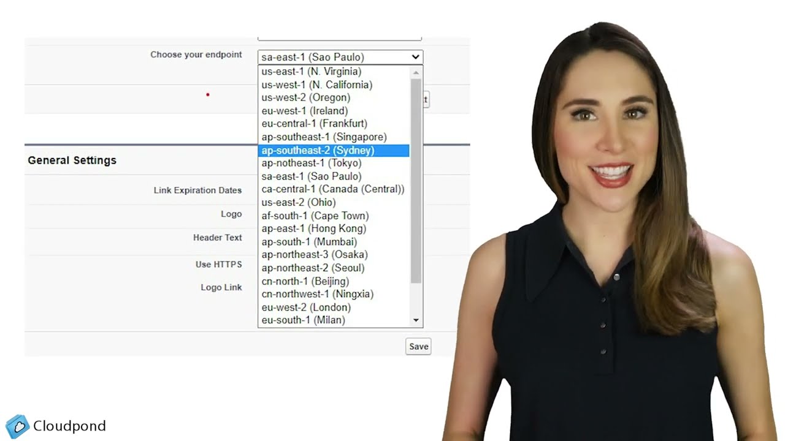Screen dimensions: 785x441
Task: Pick eu-west-1 (Ireland) endpoint
Action: click(x=334, y=111)
